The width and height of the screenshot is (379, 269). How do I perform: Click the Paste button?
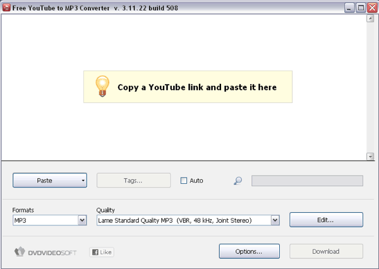[x=44, y=181]
